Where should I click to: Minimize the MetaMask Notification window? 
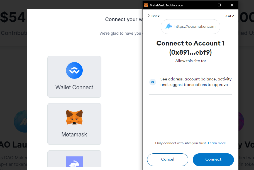tap(206, 5)
